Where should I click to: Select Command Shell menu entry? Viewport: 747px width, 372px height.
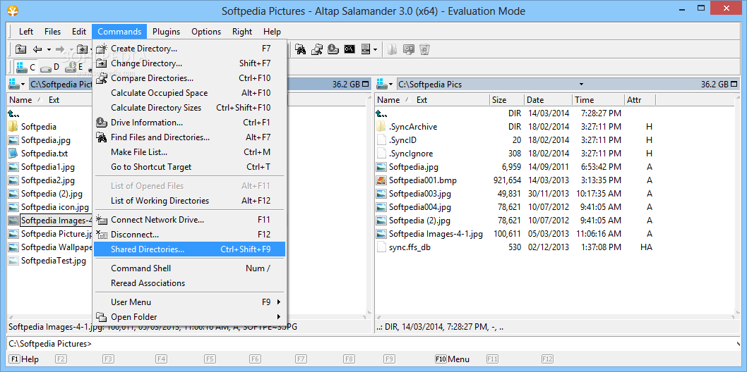(x=189, y=268)
